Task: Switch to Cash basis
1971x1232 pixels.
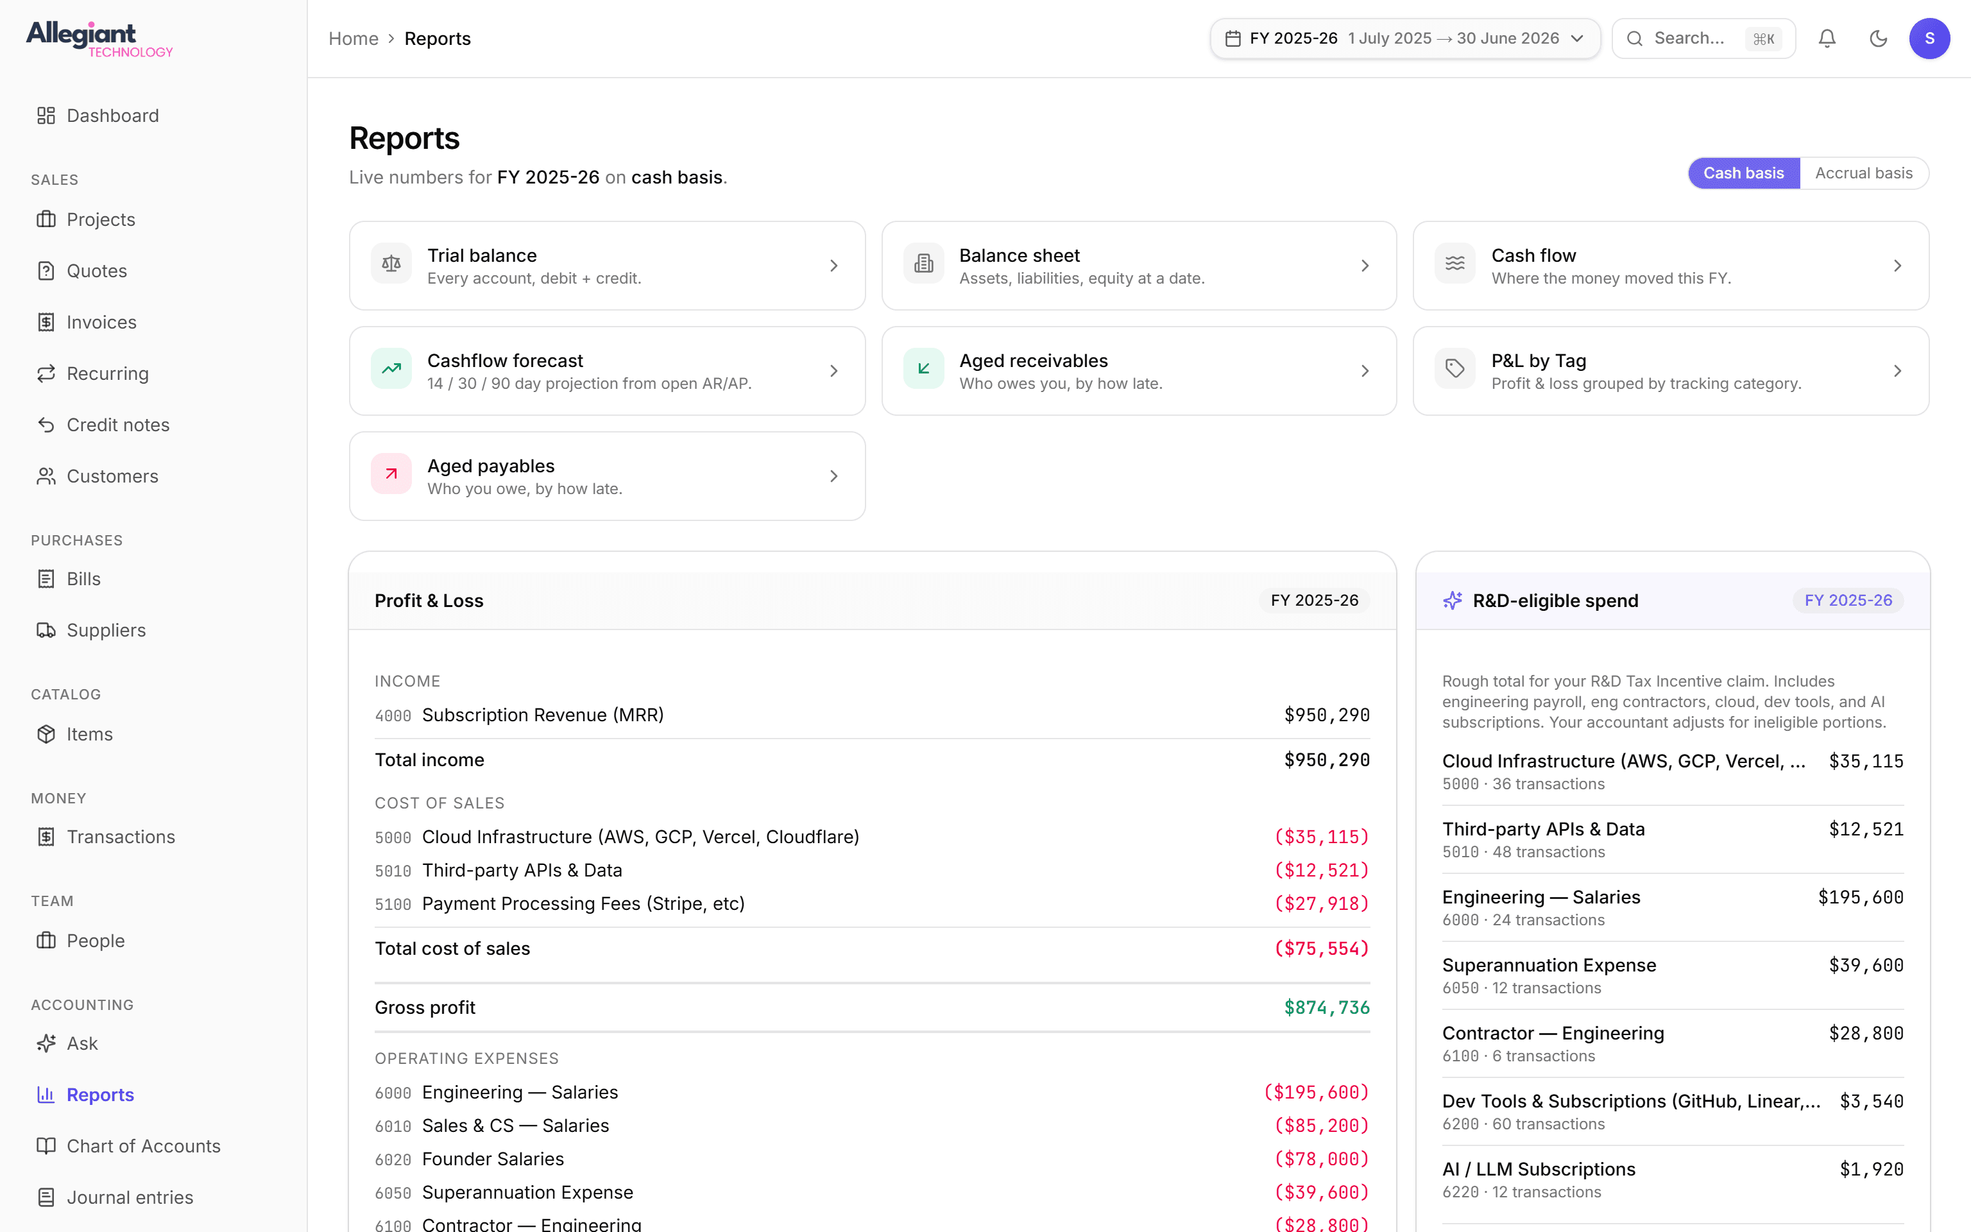Action: pos(1744,173)
